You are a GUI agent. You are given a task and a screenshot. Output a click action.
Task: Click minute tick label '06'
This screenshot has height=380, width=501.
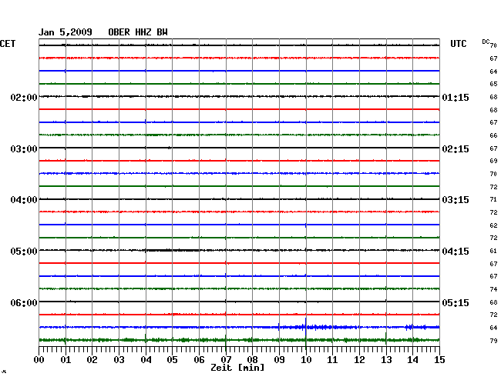pos(199,359)
